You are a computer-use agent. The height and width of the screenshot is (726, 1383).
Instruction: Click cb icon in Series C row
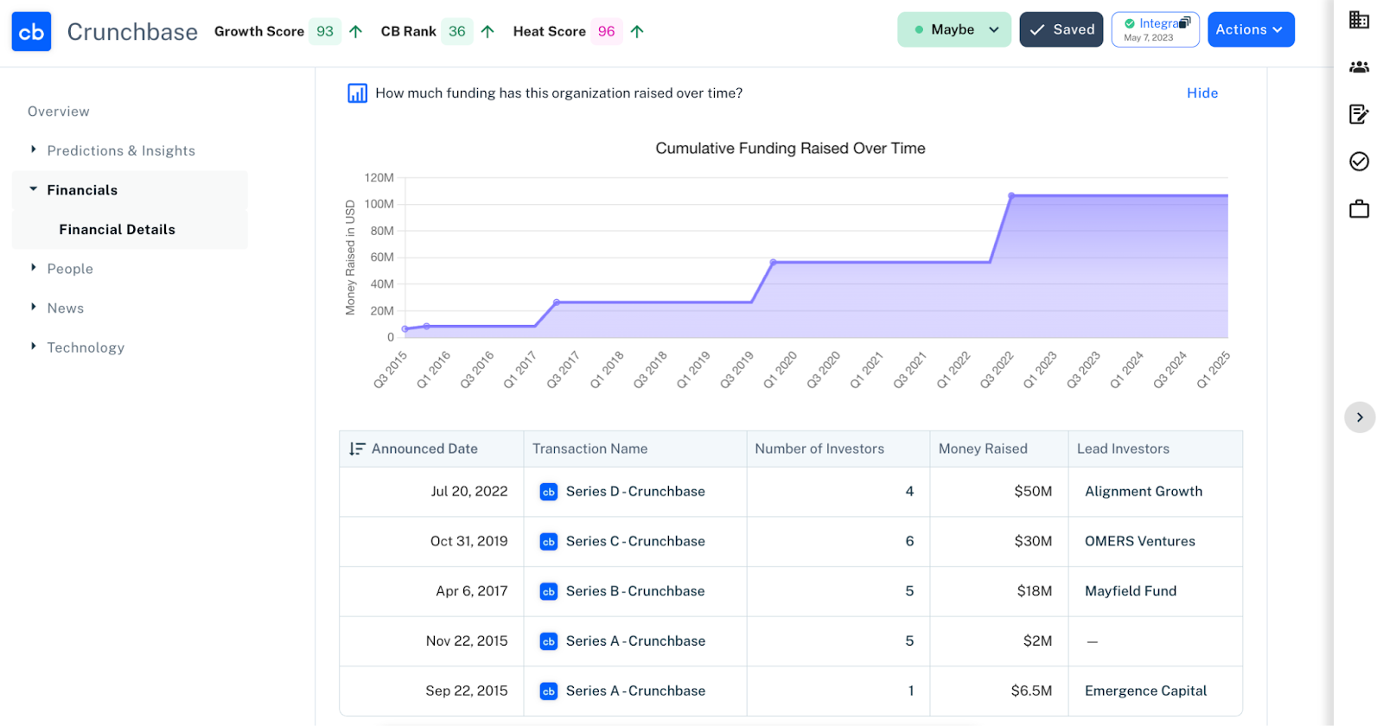pos(548,542)
